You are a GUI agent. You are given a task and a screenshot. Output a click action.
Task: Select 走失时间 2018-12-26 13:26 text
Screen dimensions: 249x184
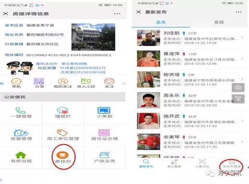pyautogui.click(x=190, y=43)
